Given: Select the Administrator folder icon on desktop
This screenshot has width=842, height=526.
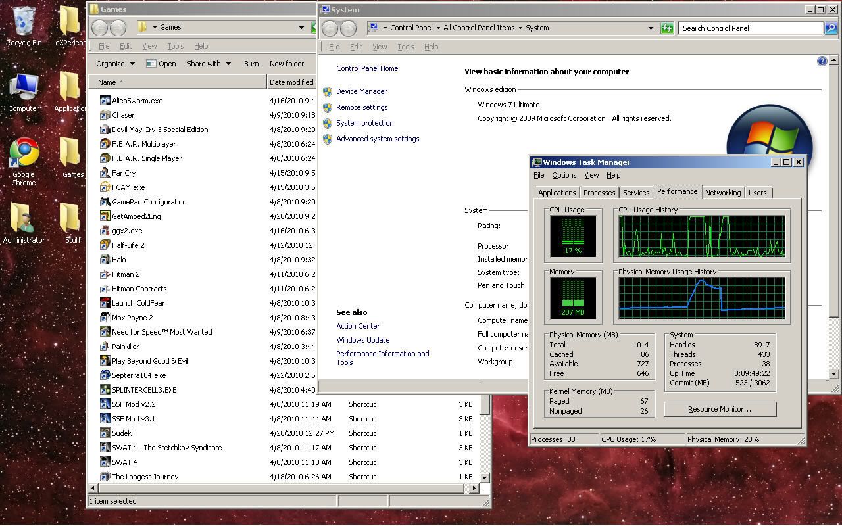Looking at the screenshot, I should pos(24,219).
